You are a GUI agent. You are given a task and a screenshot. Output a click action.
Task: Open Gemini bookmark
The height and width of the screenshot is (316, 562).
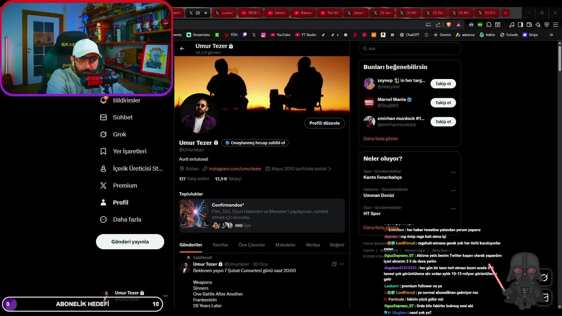coord(442,35)
